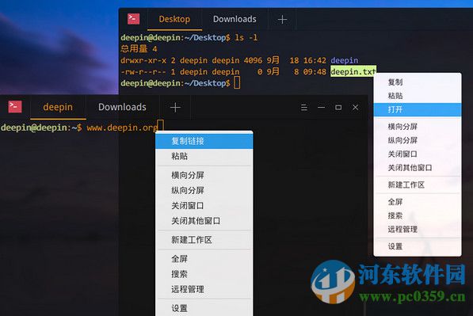The height and width of the screenshot is (316, 473).
Task: Click deepin@deepin:~$ prompt in front terminal
Action: pos(41,128)
